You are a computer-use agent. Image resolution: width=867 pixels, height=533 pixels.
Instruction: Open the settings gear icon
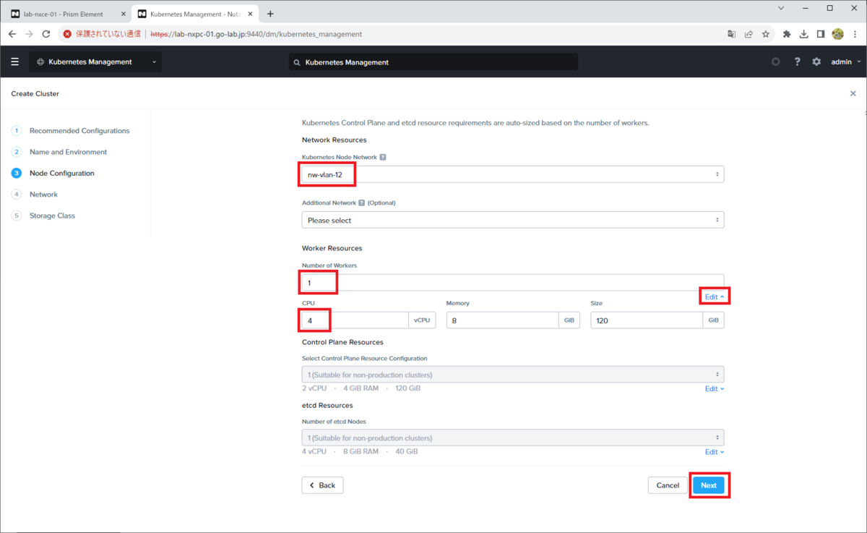[x=816, y=62]
